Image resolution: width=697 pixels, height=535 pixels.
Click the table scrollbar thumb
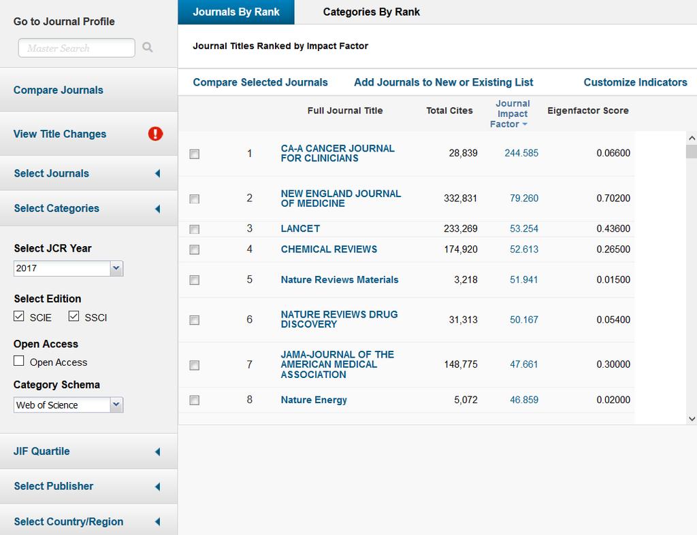pyautogui.click(x=692, y=152)
